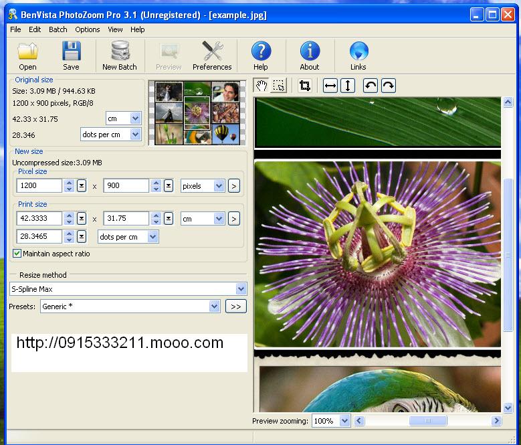Open print height 31.75 presets menu button
The height and width of the screenshot is (445, 521).
click(x=169, y=218)
